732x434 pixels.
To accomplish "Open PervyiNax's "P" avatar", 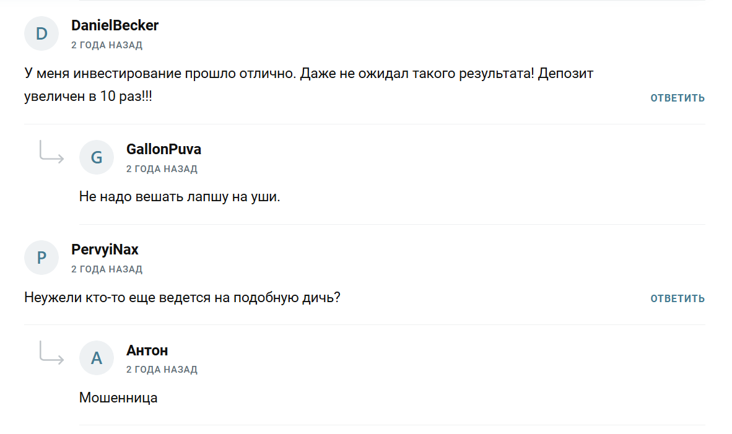I will [41, 258].
